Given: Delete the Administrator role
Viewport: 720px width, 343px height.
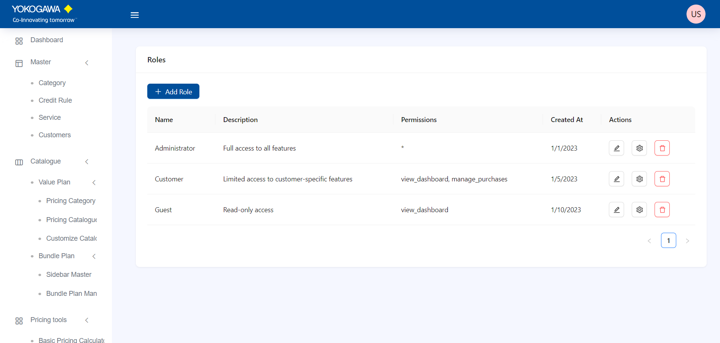Looking at the screenshot, I should pyautogui.click(x=662, y=148).
